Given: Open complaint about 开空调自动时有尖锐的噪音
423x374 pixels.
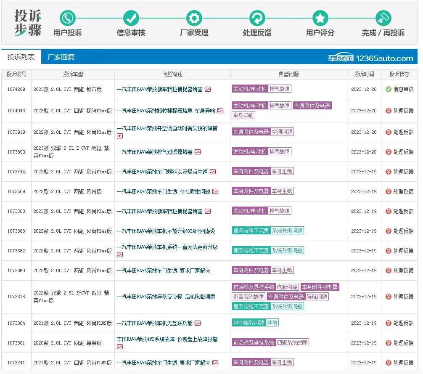Looking at the screenshot, I should [x=167, y=128].
